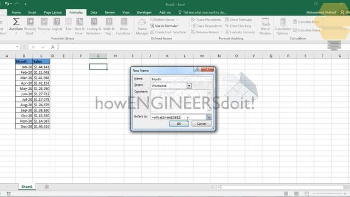The image size is (350, 197).
Task: Click the Insert Function fx icon
Action: click(52, 47)
